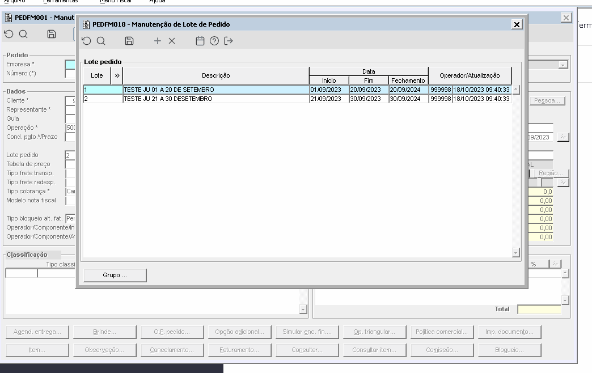Click the Cancelamento... button
The image size is (592, 373).
coord(172,350)
